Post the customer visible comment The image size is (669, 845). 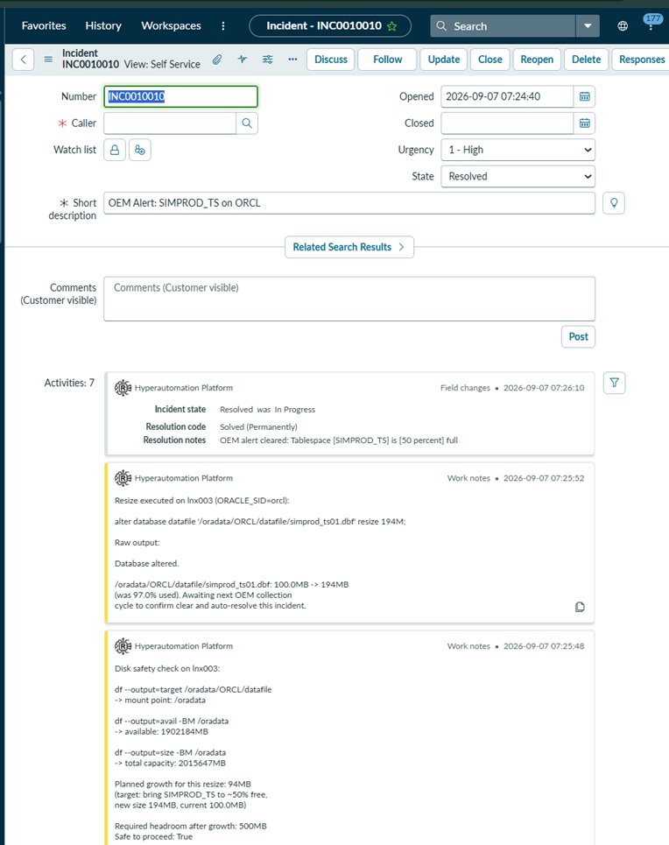click(x=578, y=337)
